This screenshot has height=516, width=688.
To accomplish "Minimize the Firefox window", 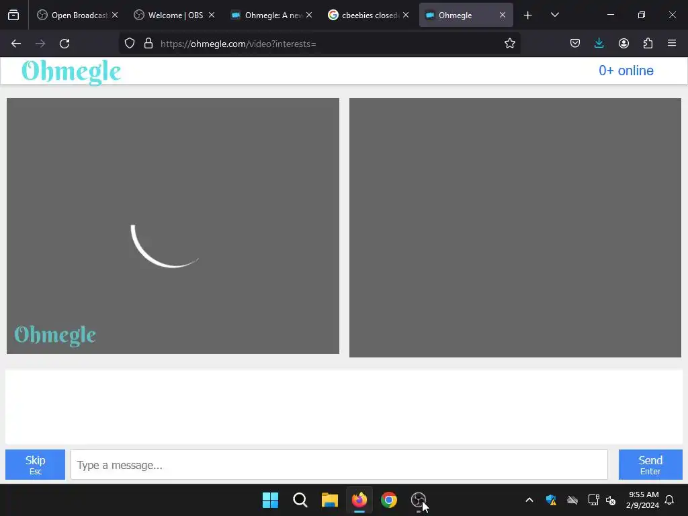I will [610, 15].
